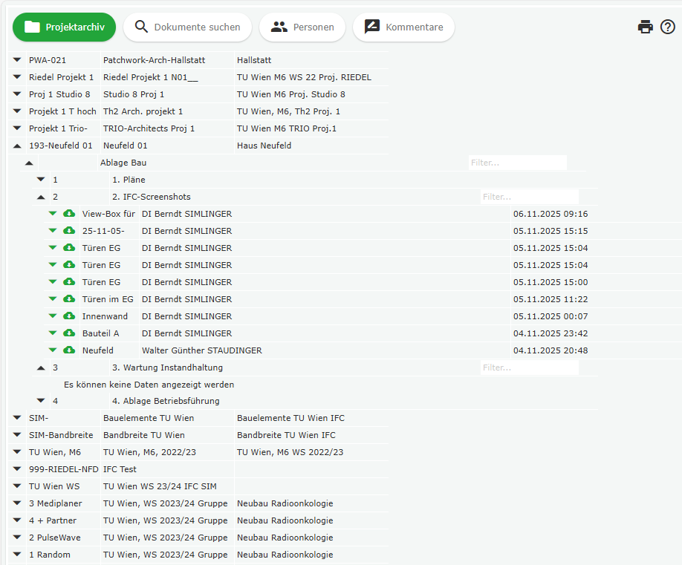The height and width of the screenshot is (565, 682).
Task: Collapse the 193-Neufeld 01 project row
Action: coord(17,146)
